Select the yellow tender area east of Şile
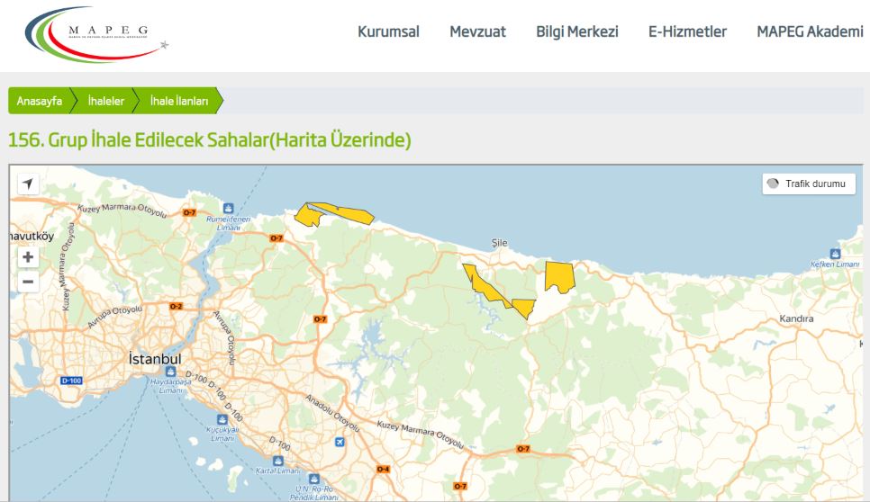 558,276
